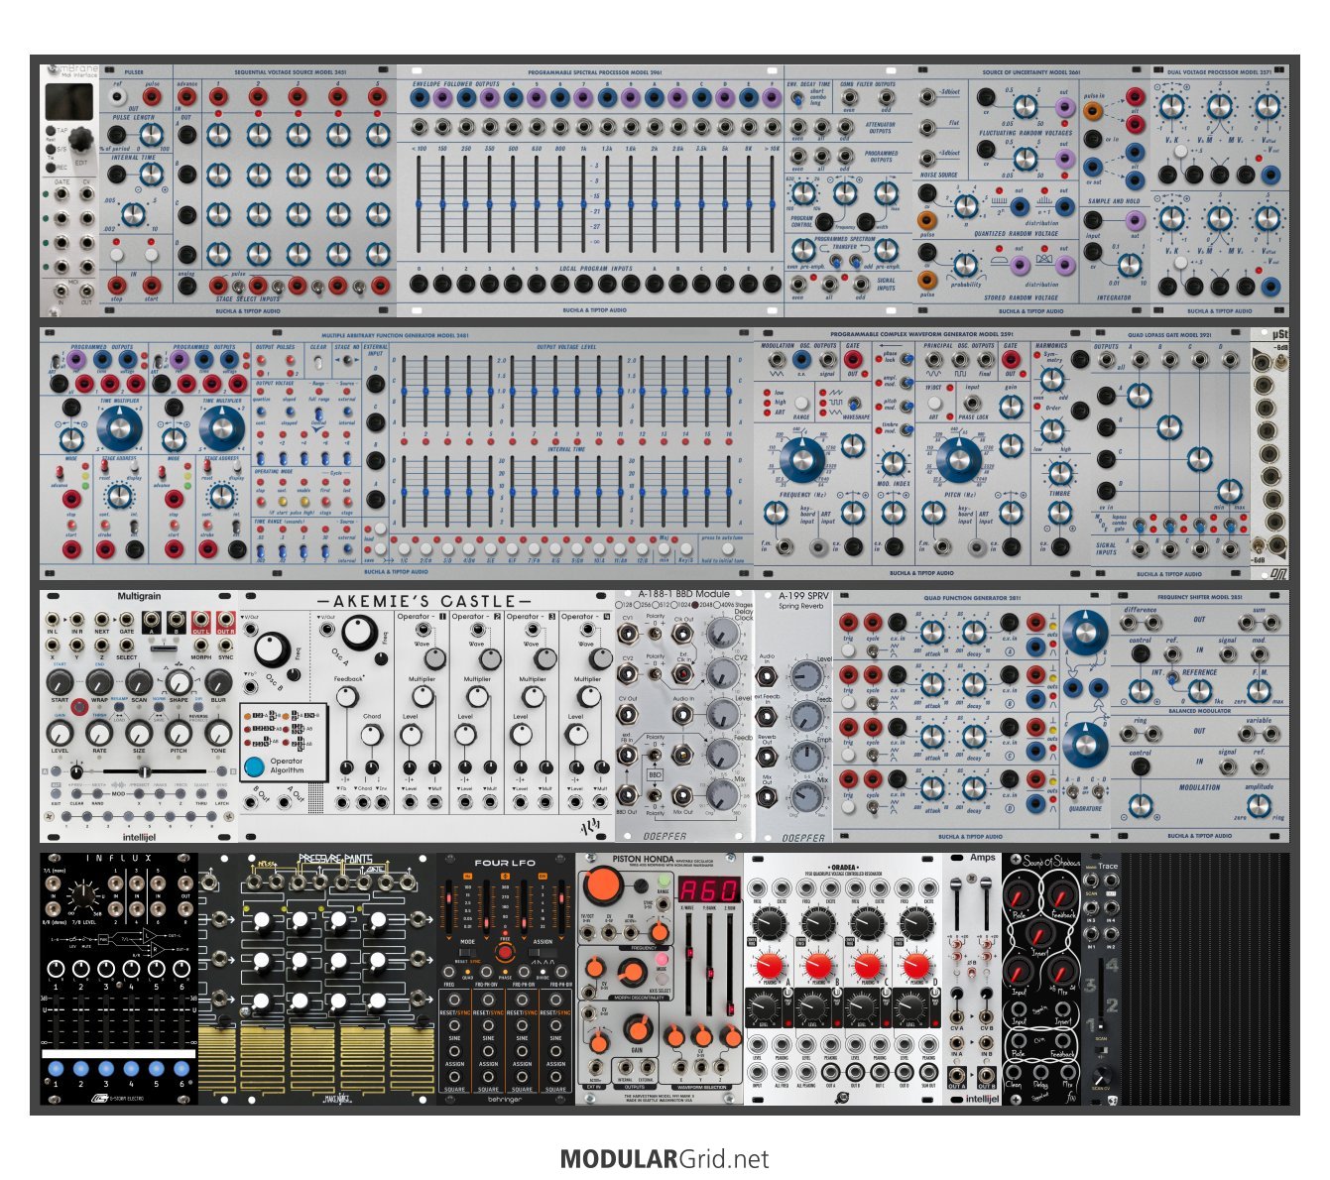Screen dimensions: 1330x1180
Task: Click the Trace SCAN CV knob
Action: click(1100, 1076)
